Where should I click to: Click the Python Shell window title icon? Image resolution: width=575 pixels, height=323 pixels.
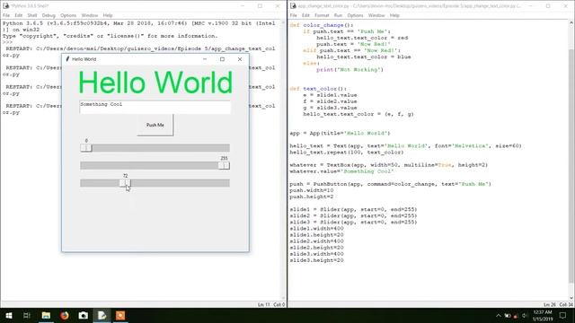6,6
